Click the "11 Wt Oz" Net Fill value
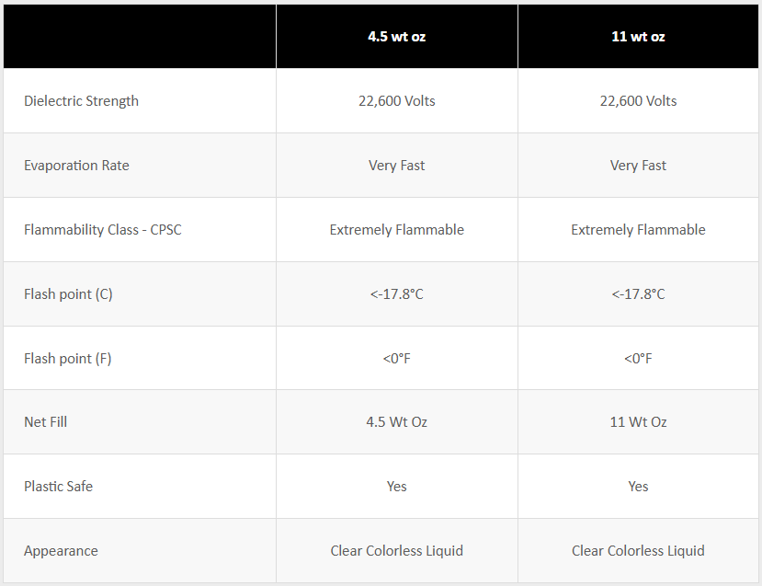 pyautogui.click(x=638, y=422)
